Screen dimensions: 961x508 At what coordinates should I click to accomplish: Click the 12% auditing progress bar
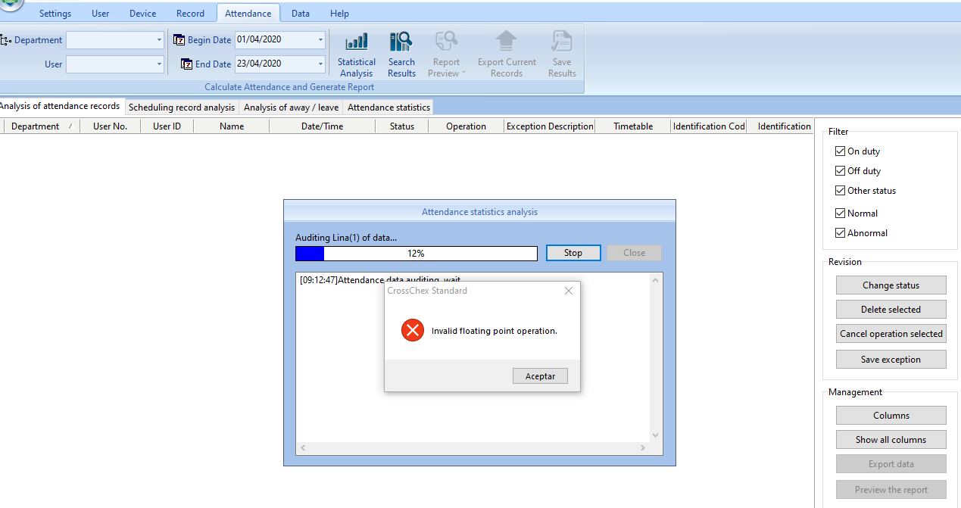pyautogui.click(x=416, y=254)
